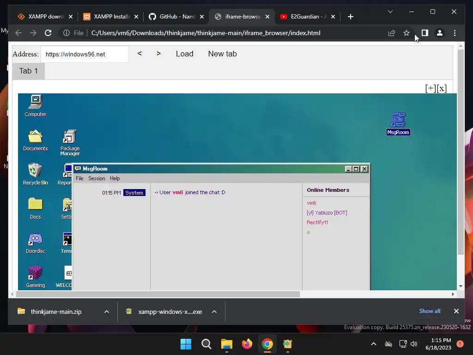Image resolution: width=473 pixels, height=355 pixels.
Task: Open Chrome profile avatar
Action: click(440, 33)
